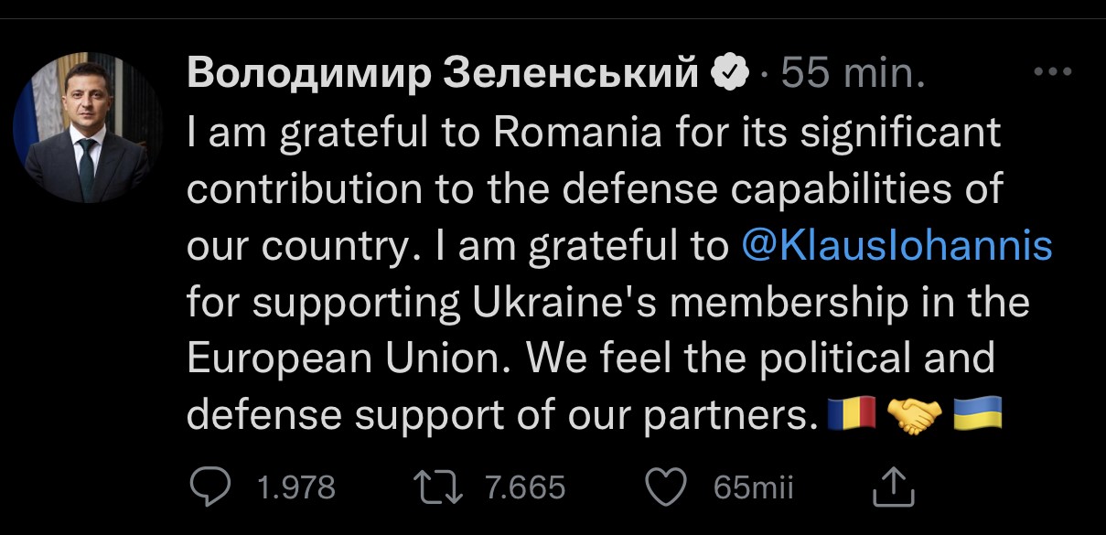Click the reply speech bubble icon
The width and height of the screenshot is (1106, 535).
(211, 487)
